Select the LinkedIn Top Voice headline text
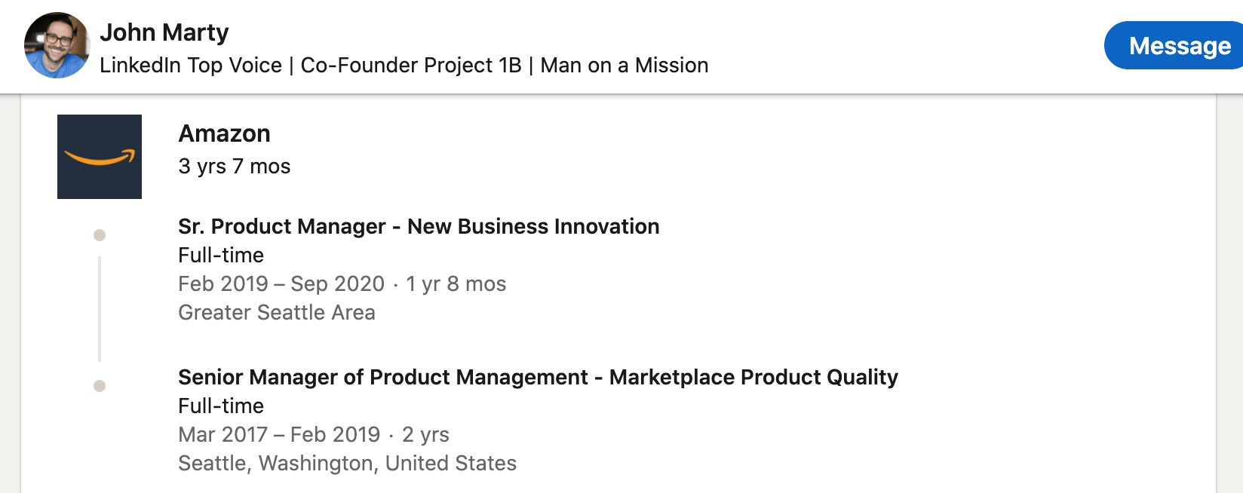 click(404, 66)
